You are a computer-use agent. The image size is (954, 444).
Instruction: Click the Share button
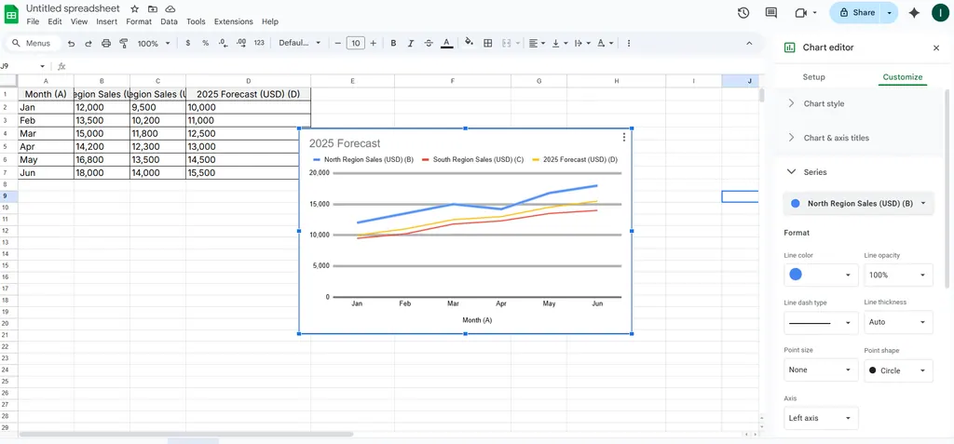pyautogui.click(x=857, y=13)
